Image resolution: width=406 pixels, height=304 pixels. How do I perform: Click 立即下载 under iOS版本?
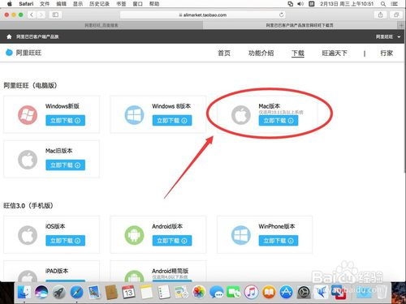tap(65, 241)
